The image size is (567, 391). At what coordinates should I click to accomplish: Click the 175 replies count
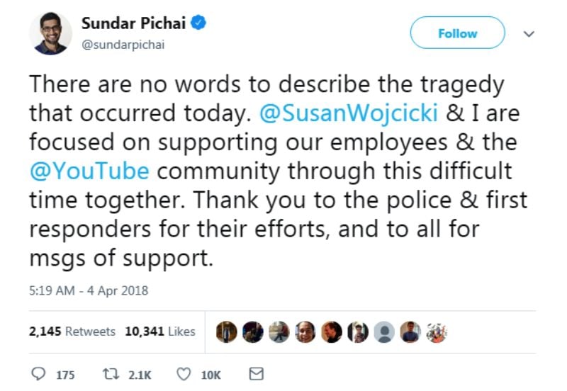click(x=65, y=375)
